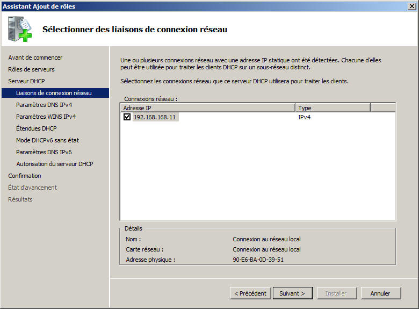Go to Paramètres DNS IPv4

tap(44, 105)
